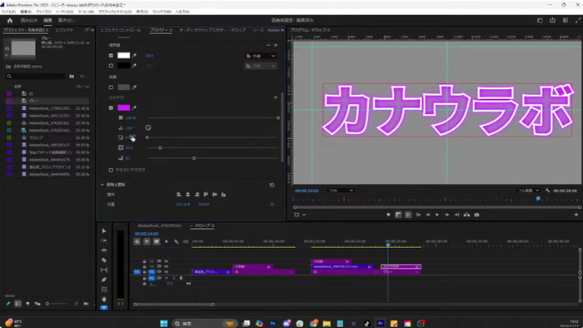Collapse the 整列と変形 section
The height and width of the screenshot is (328, 583).
(x=102, y=185)
